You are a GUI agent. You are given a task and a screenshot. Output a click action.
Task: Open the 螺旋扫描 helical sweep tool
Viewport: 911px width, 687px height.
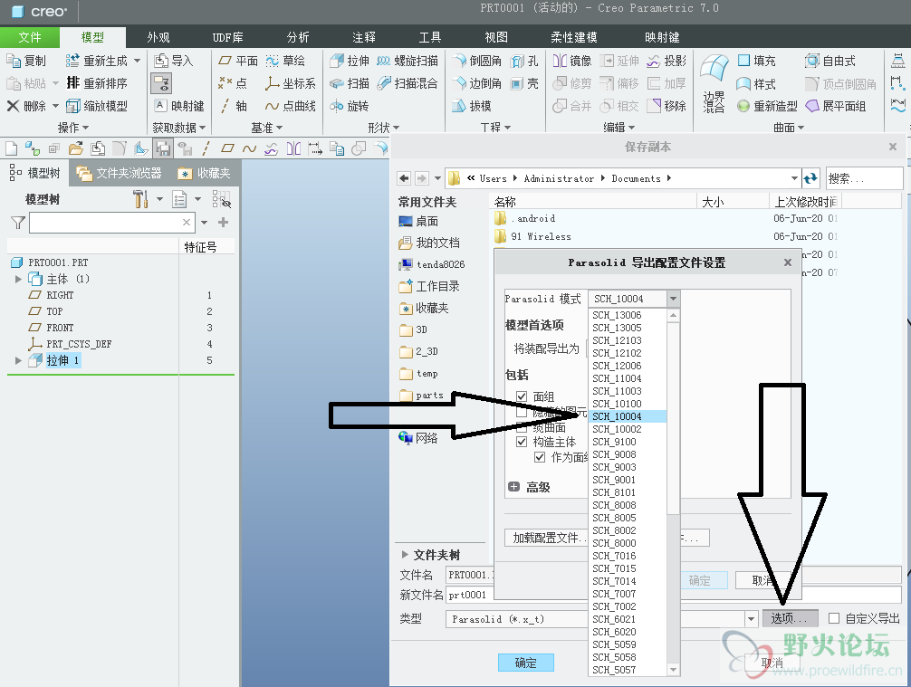(408, 61)
